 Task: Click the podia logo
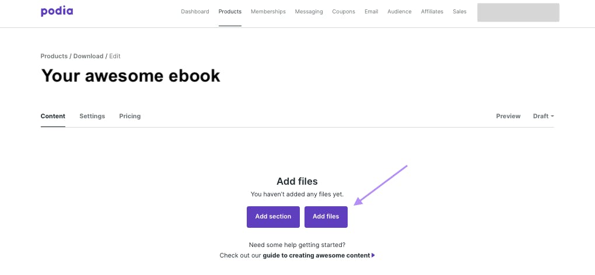coord(57,12)
